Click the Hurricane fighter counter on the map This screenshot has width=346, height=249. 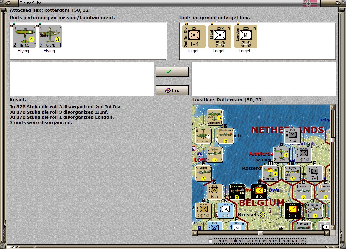[x=226, y=136]
